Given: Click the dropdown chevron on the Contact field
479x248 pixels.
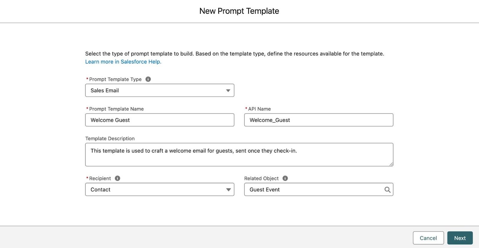Looking at the screenshot, I should [x=228, y=189].
